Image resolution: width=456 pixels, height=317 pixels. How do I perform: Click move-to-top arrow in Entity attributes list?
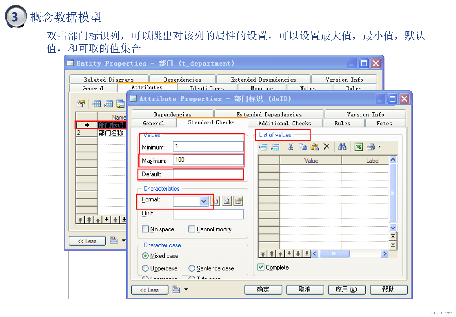click(80, 220)
